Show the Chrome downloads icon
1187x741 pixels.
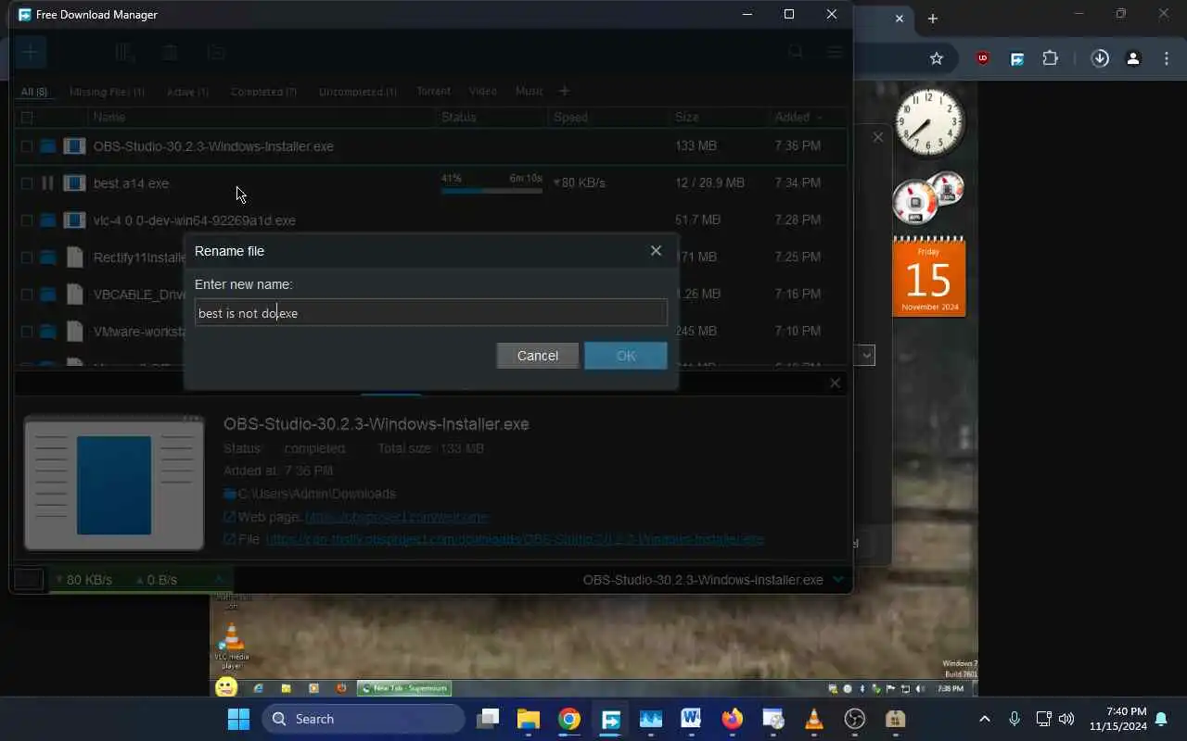pyautogui.click(x=1100, y=58)
